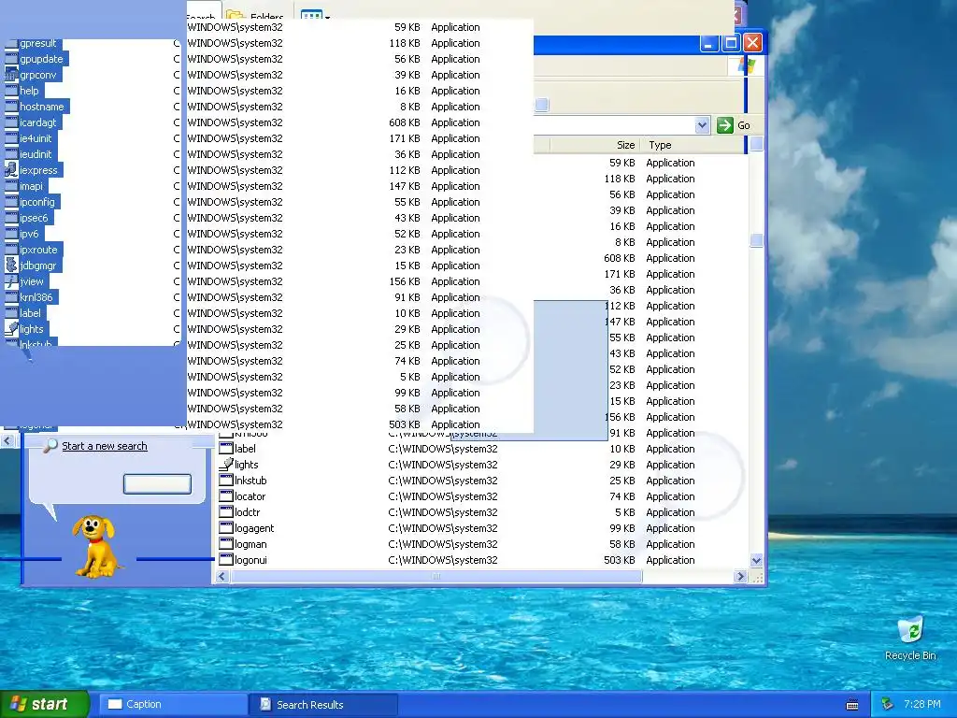957x718 pixels.
Task: Open the Start menu
Action: pos(44,704)
